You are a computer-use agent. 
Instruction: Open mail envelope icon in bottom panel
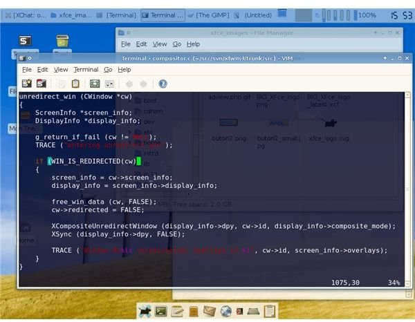pos(210,311)
